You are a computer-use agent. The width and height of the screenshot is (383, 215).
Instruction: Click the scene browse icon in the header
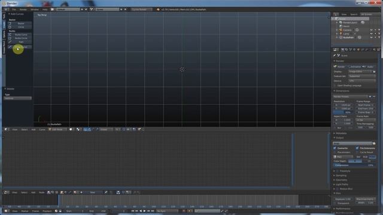click(x=92, y=10)
